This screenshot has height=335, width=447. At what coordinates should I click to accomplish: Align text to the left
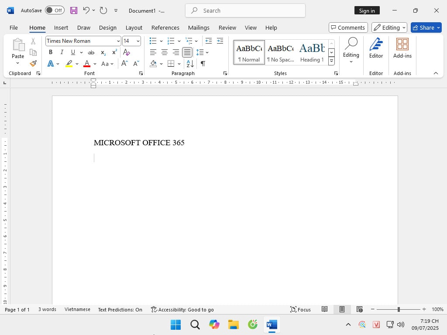(153, 52)
